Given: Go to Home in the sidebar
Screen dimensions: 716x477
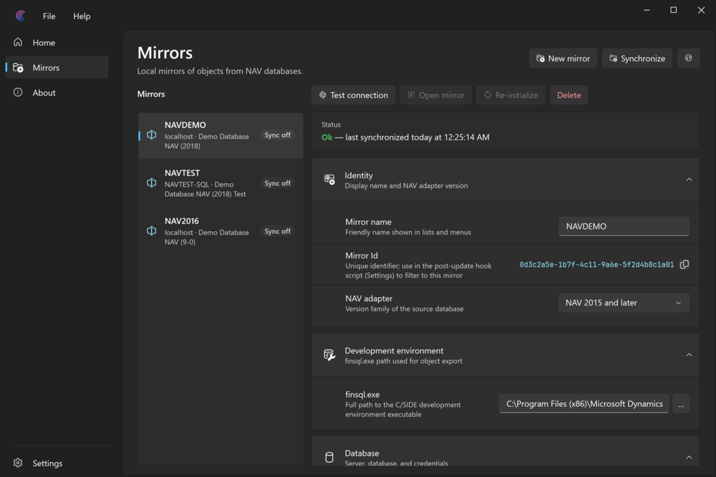Looking at the screenshot, I should pos(57,42).
